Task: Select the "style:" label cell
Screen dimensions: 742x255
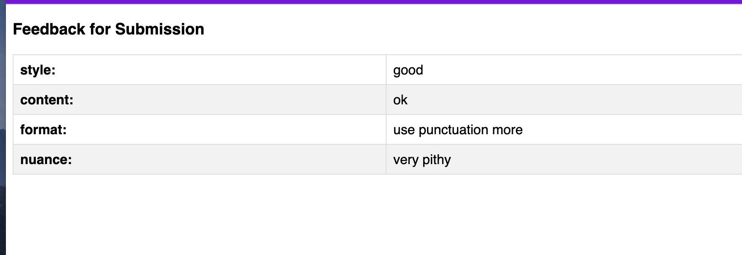Action: point(38,70)
